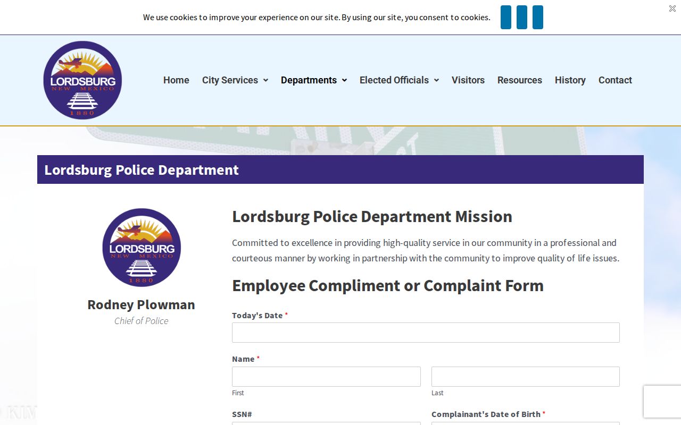Focus the Today's Date input field
681x425 pixels.
[426, 333]
